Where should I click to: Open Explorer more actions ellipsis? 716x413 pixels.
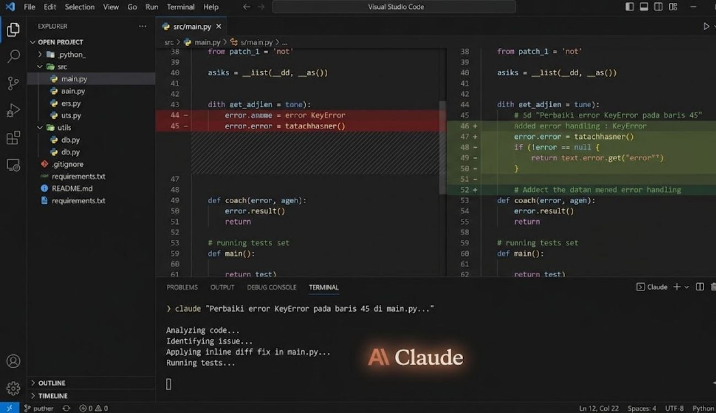coord(143,26)
